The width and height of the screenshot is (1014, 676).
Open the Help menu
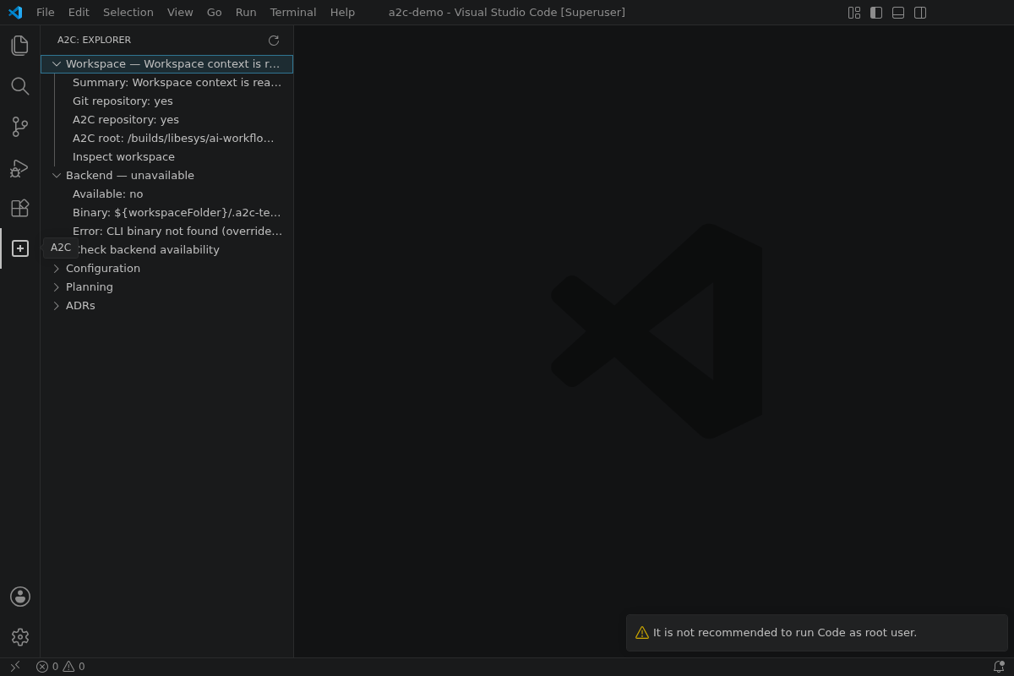(x=342, y=13)
